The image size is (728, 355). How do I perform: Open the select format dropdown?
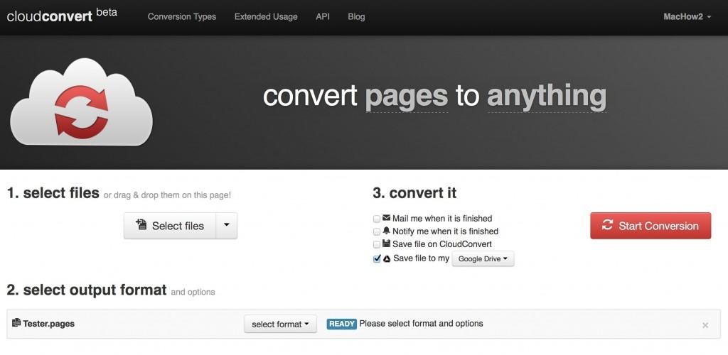[280, 324]
